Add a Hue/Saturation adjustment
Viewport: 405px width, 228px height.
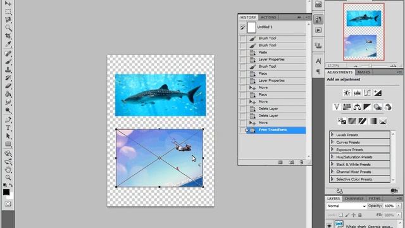[347, 107]
